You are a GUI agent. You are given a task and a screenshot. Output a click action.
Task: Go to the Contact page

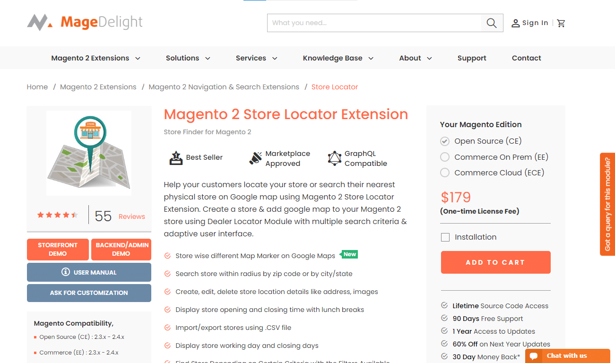tap(527, 58)
